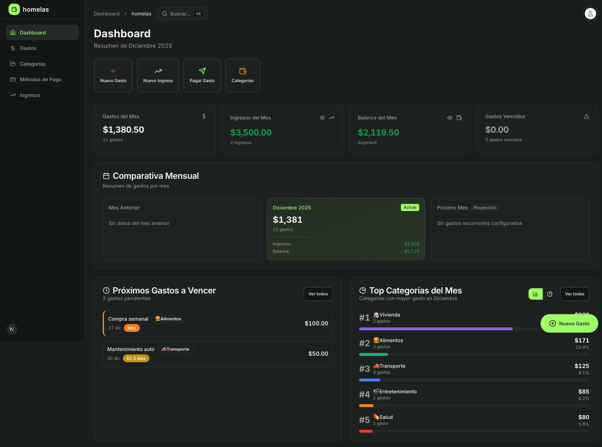The height and width of the screenshot is (447, 602).
Task: Select Métodos de Pago from sidebar
Action: tap(40, 79)
